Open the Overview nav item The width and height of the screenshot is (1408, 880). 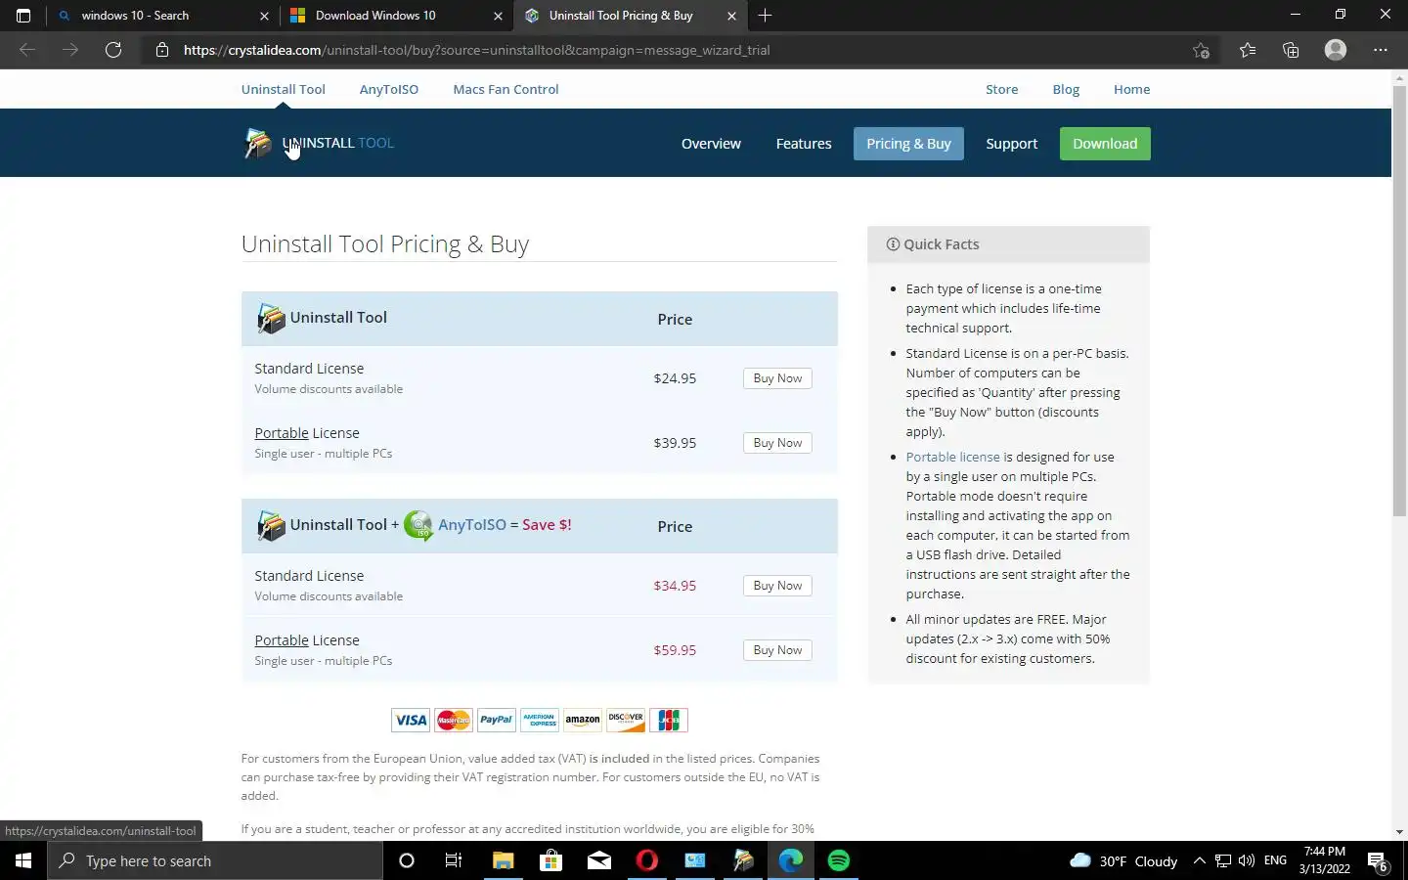pos(711,144)
